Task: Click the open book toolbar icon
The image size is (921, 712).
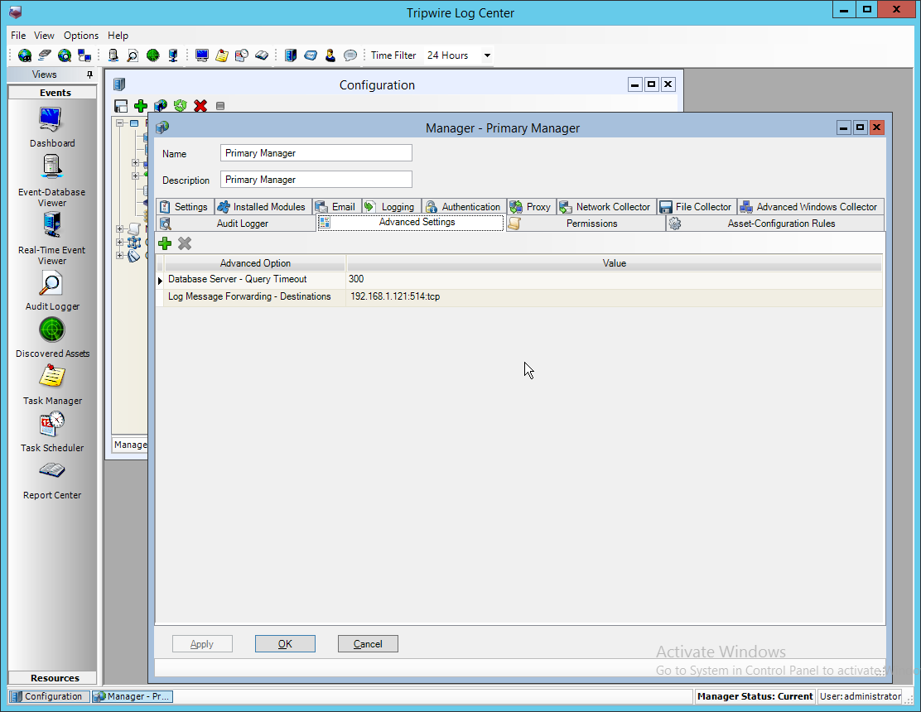Action: [262, 55]
